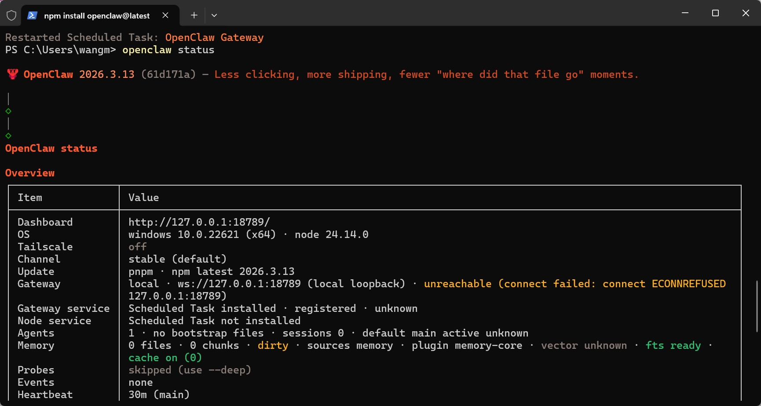
Task: Select the "npm install openclaw@latest" tab
Action: tap(97, 15)
